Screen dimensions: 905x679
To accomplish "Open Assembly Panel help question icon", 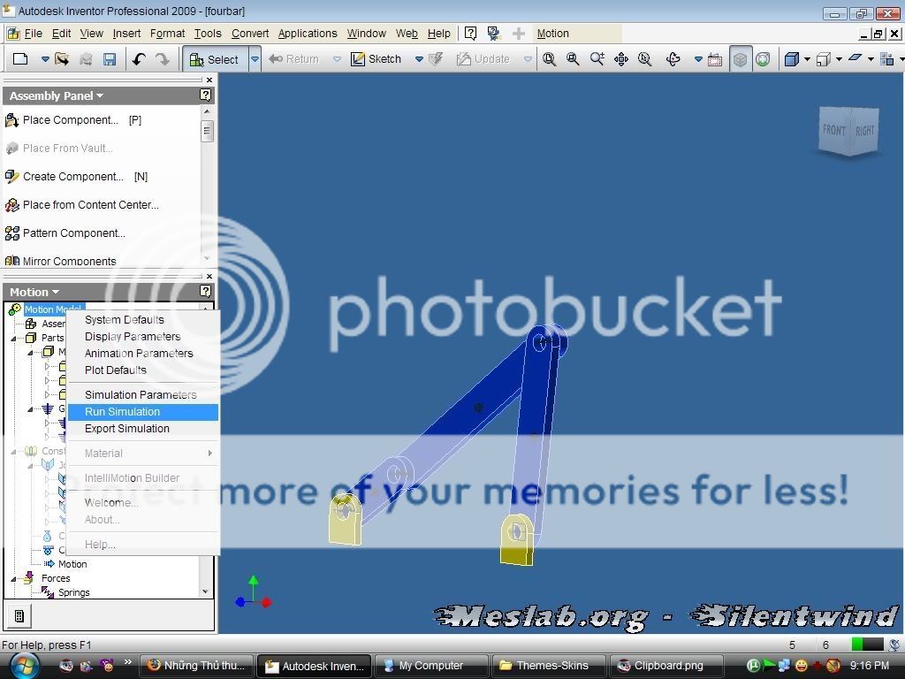I will coord(205,95).
